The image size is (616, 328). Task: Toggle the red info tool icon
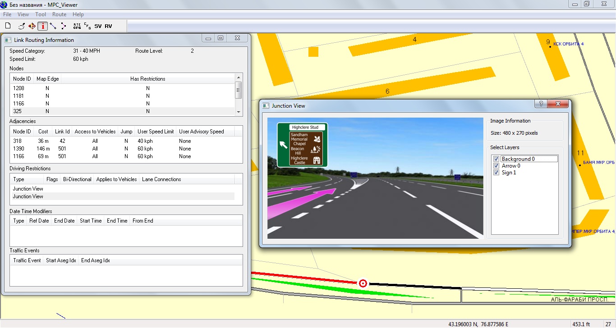[x=42, y=26]
